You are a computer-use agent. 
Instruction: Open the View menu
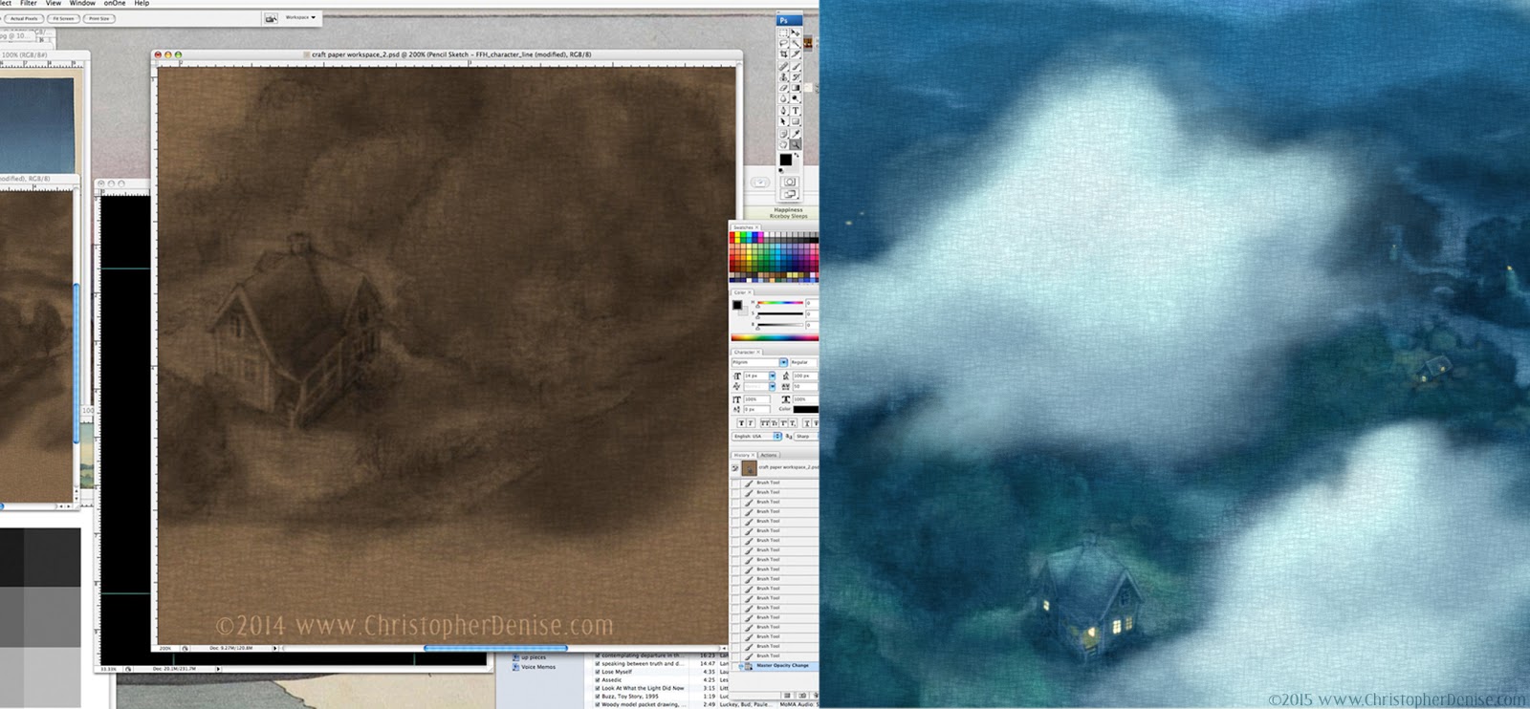tap(54, 4)
